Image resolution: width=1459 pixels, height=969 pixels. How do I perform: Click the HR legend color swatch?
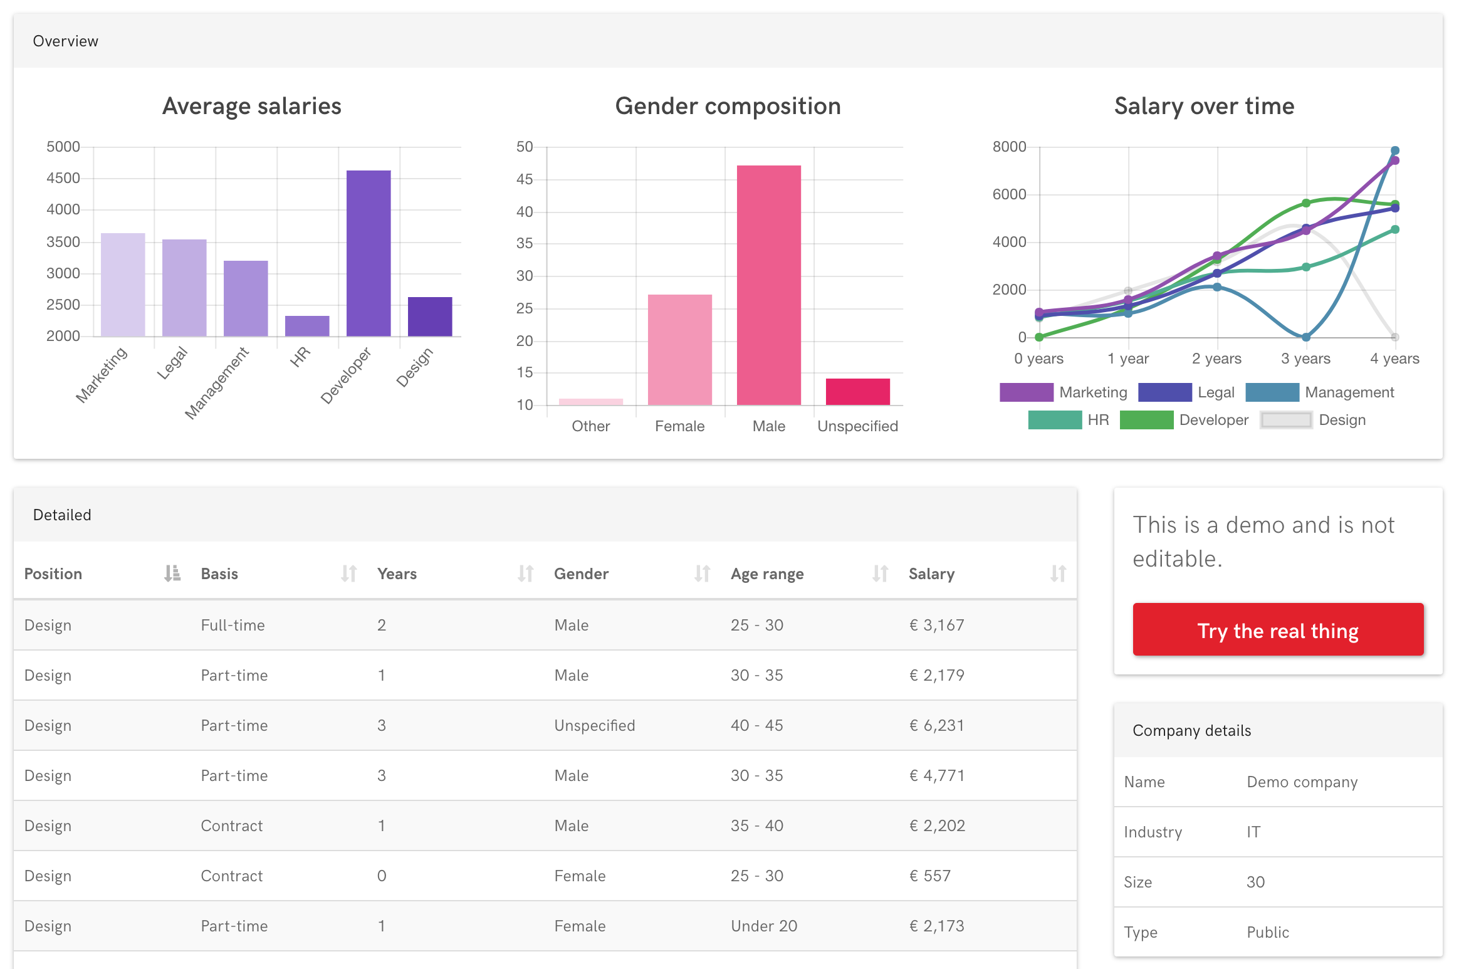point(1055,420)
